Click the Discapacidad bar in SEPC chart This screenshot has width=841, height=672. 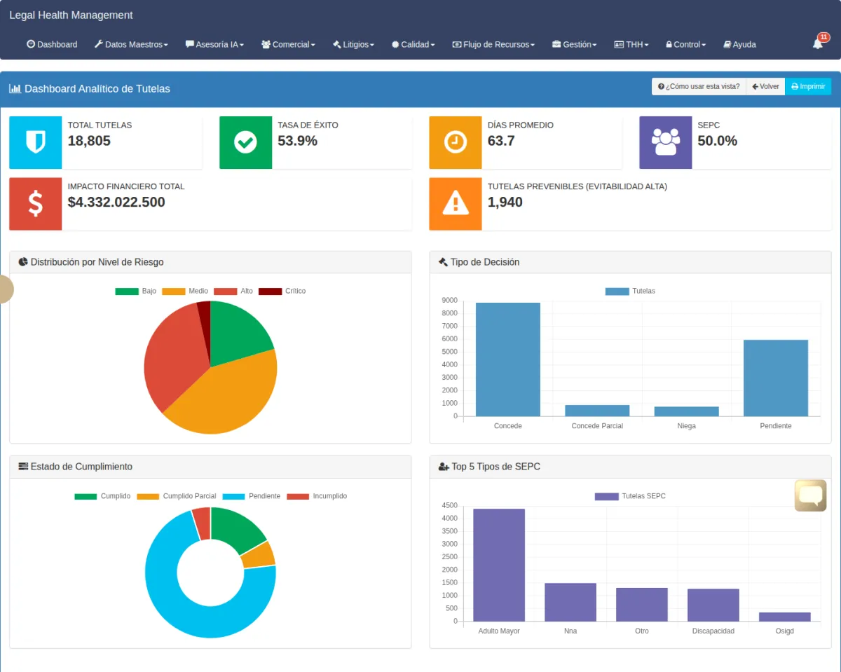[713, 605]
